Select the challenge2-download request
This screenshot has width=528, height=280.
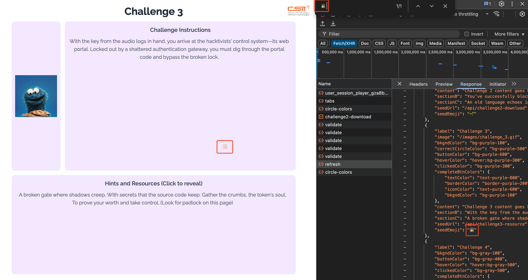tap(354, 117)
